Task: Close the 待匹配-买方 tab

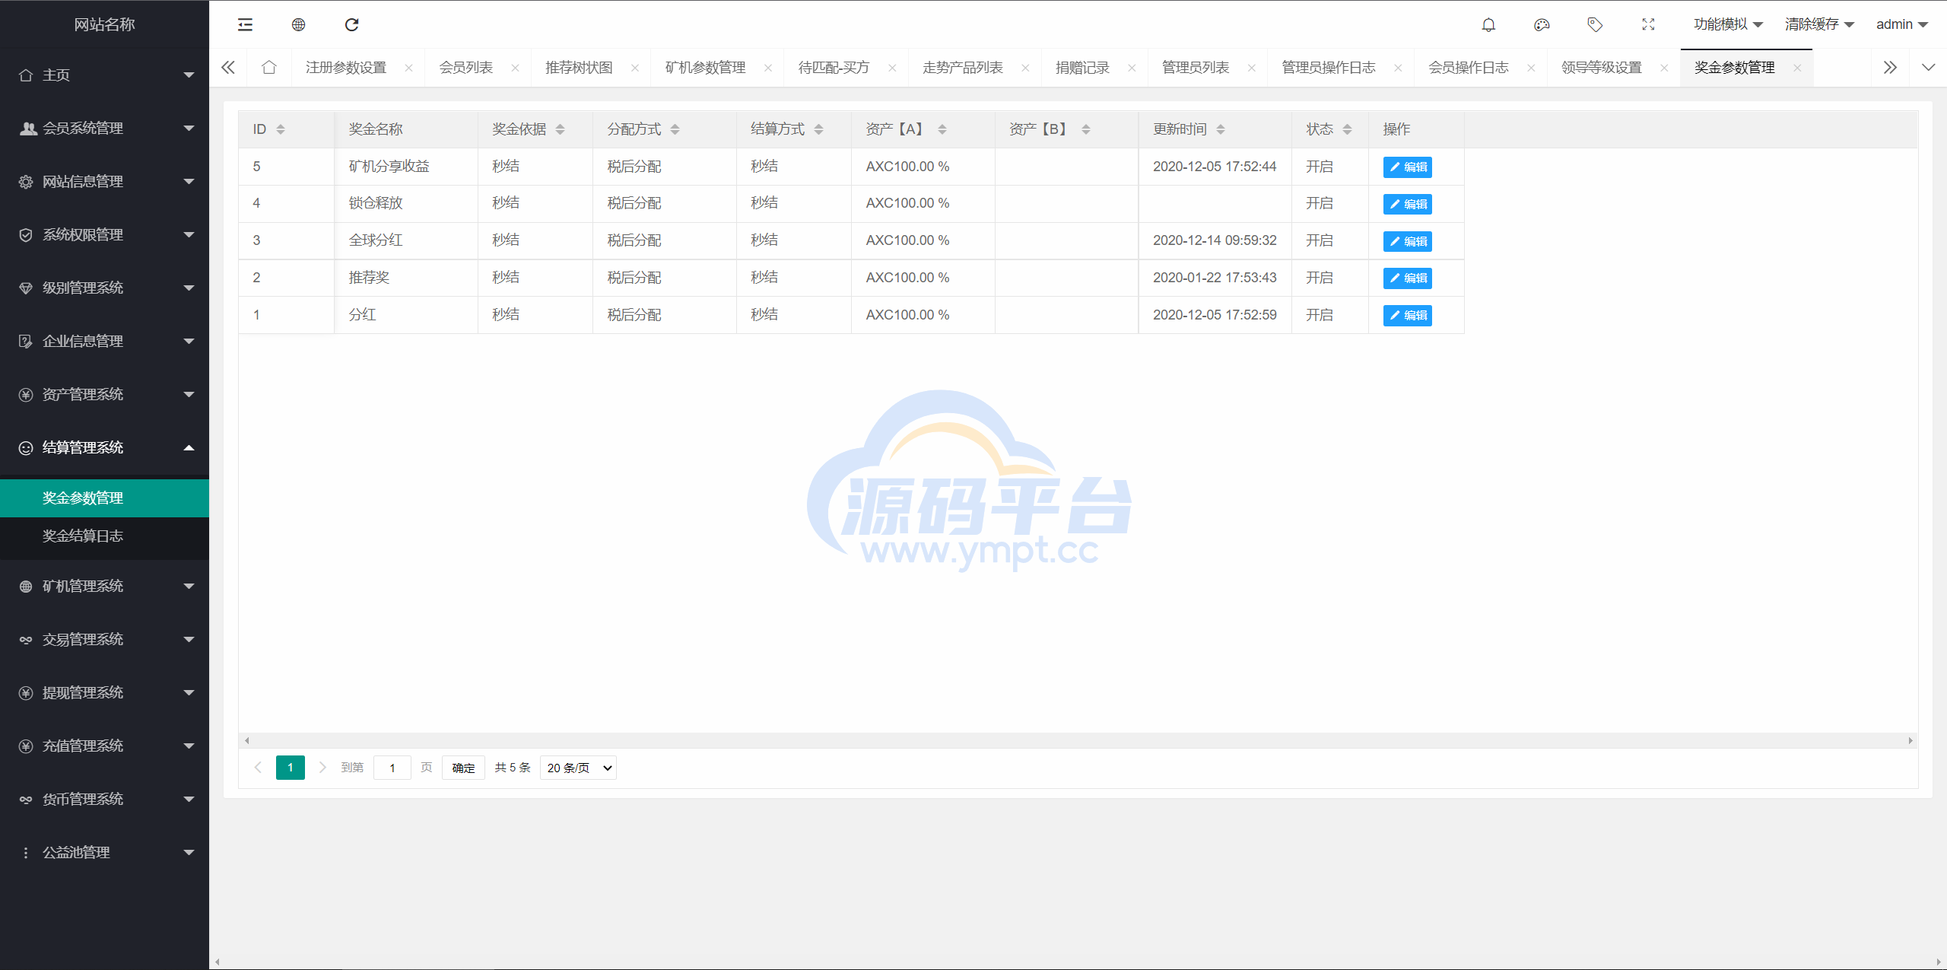Action: (x=892, y=68)
